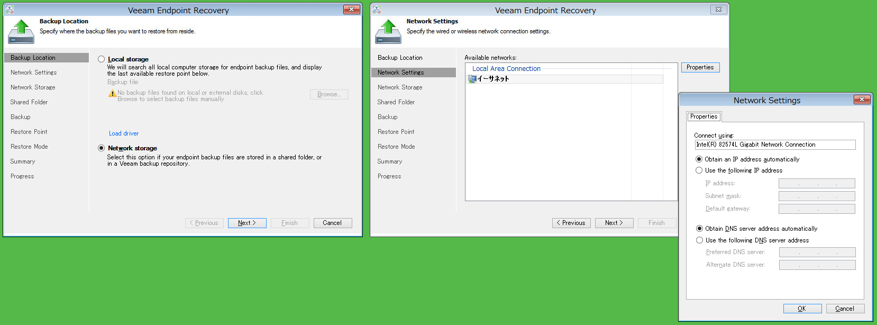Click the network adapter icon beside イーサネット
This screenshot has height=325, width=877.
472,79
